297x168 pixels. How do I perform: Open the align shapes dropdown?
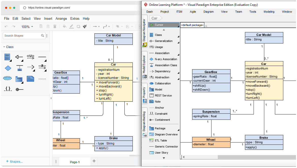129,27
